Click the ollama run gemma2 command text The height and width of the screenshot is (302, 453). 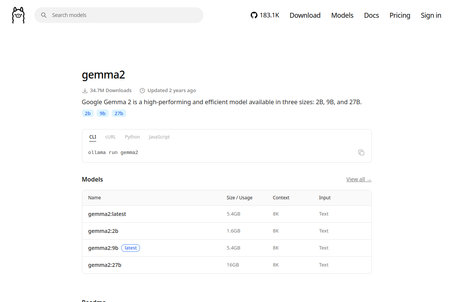113,153
